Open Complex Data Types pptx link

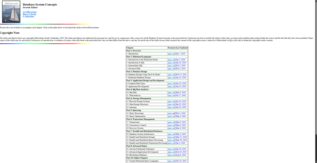point(170,83)
